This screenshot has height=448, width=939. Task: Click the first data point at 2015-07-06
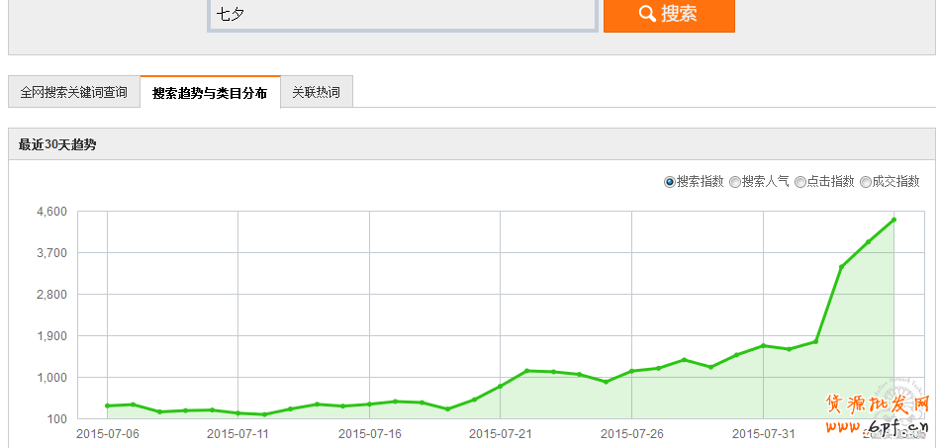click(107, 405)
